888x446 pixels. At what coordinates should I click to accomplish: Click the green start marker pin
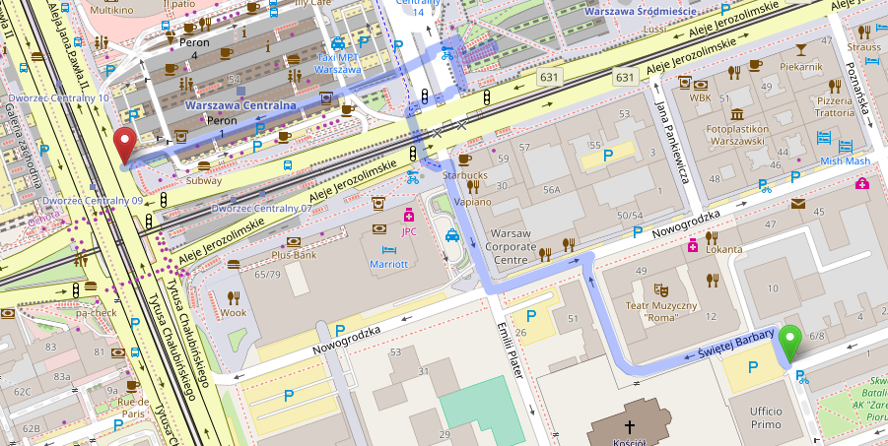click(x=789, y=344)
